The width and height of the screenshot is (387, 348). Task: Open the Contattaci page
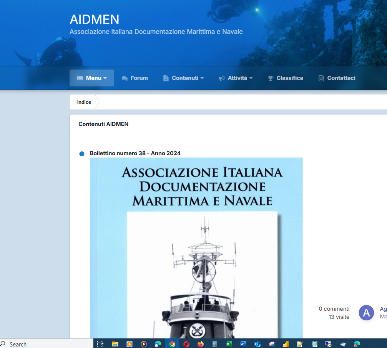[x=337, y=78]
